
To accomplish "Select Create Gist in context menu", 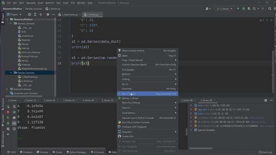I will click(x=147, y=136).
